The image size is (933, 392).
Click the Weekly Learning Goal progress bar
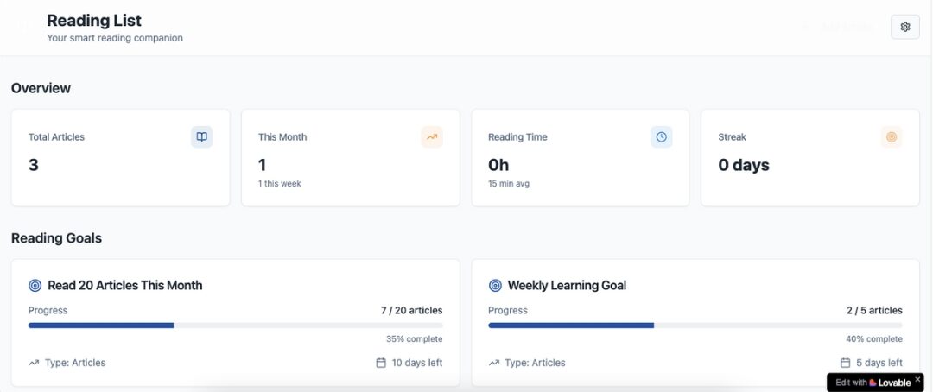[695, 326]
